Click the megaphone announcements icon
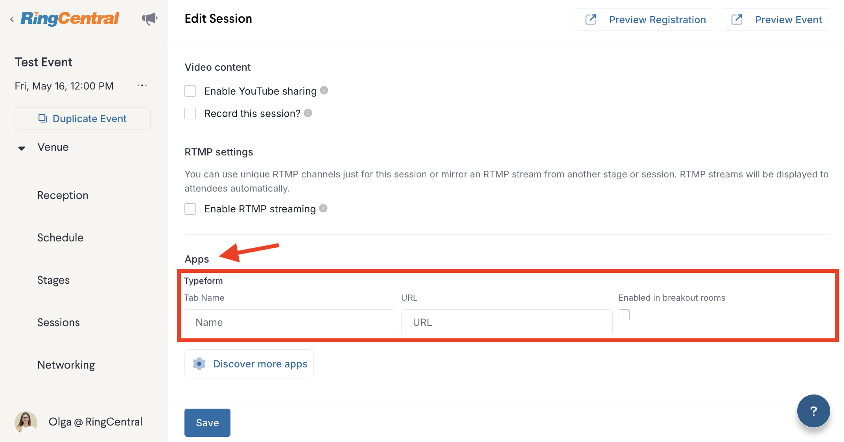The width and height of the screenshot is (844, 442). [149, 19]
